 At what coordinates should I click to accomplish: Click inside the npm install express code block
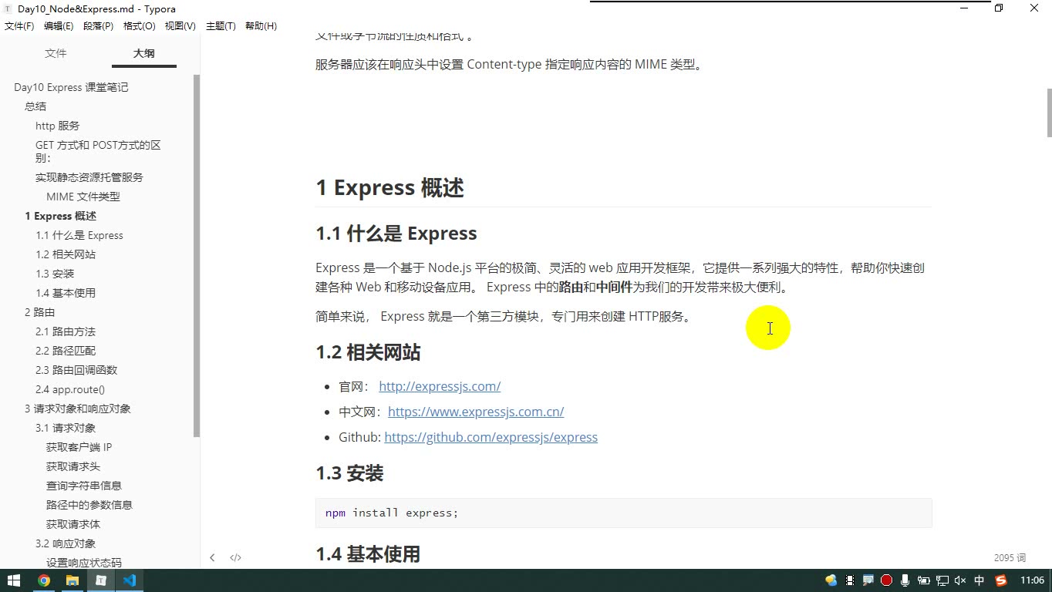(x=623, y=513)
